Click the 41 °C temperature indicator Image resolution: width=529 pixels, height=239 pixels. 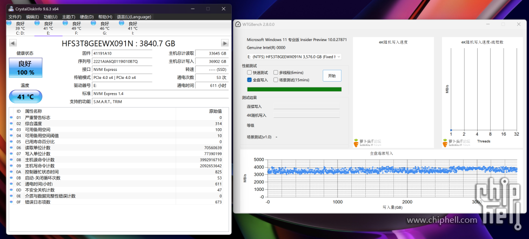[25, 97]
